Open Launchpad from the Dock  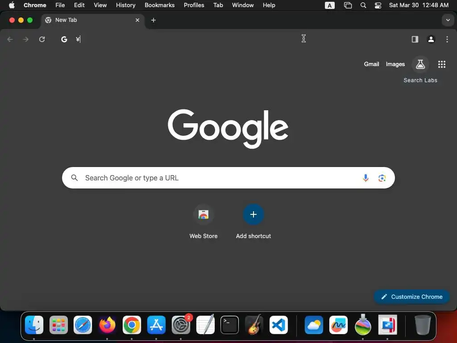point(58,325)
